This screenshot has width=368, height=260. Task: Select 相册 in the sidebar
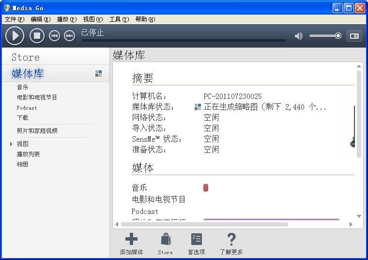[23, 164]
